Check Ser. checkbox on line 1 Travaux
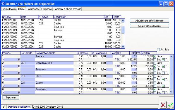Image resolution: width=175 pixels, height=110 pixels. [155, 60]
